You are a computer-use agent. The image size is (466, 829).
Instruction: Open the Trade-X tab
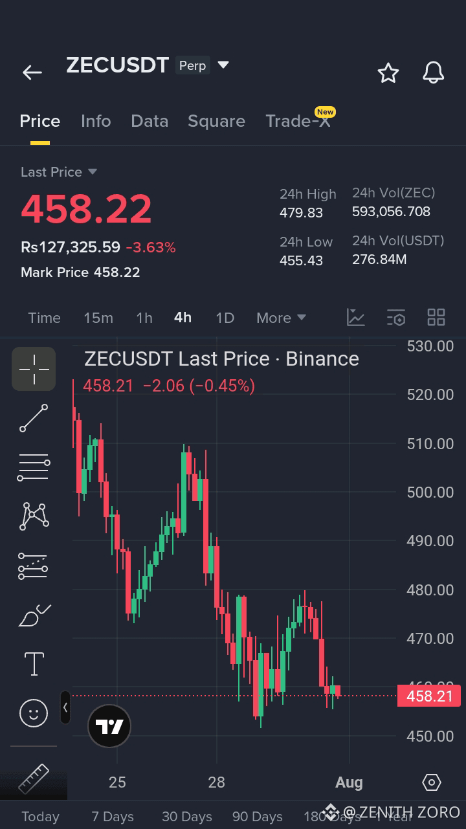[298, 121]
